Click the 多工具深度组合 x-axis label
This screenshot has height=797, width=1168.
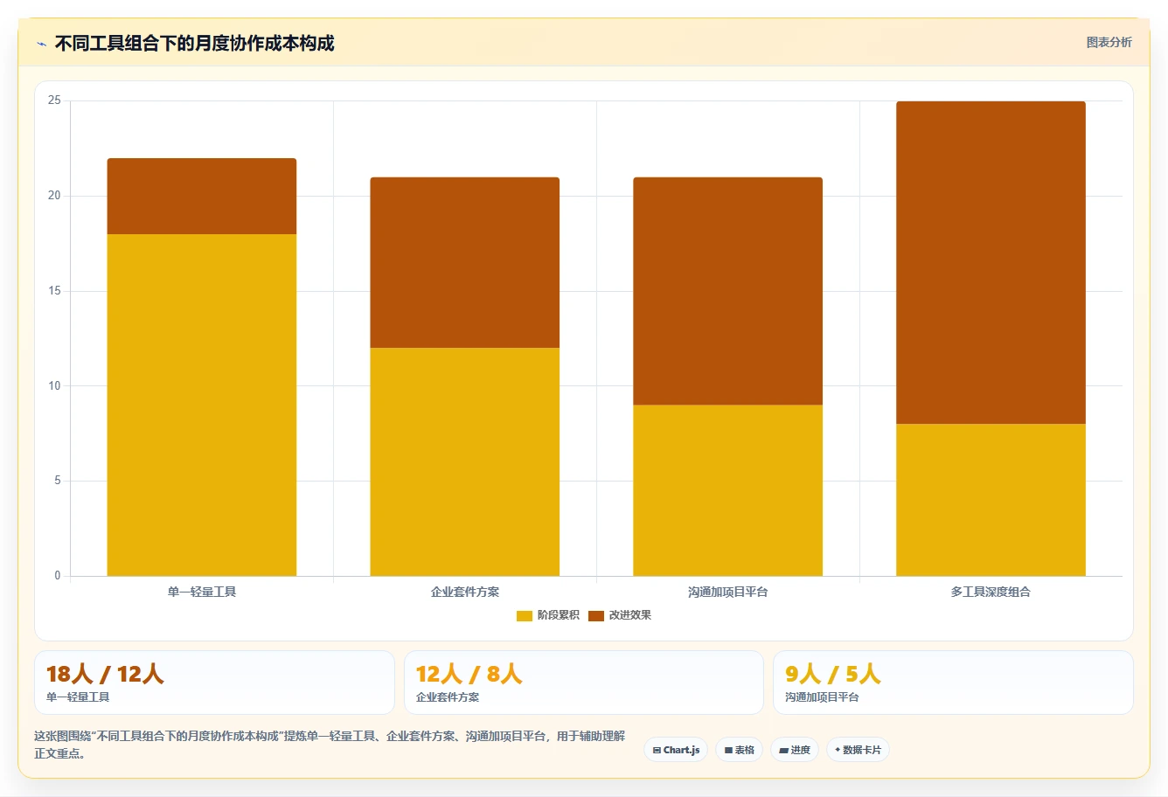coord(991,592)
